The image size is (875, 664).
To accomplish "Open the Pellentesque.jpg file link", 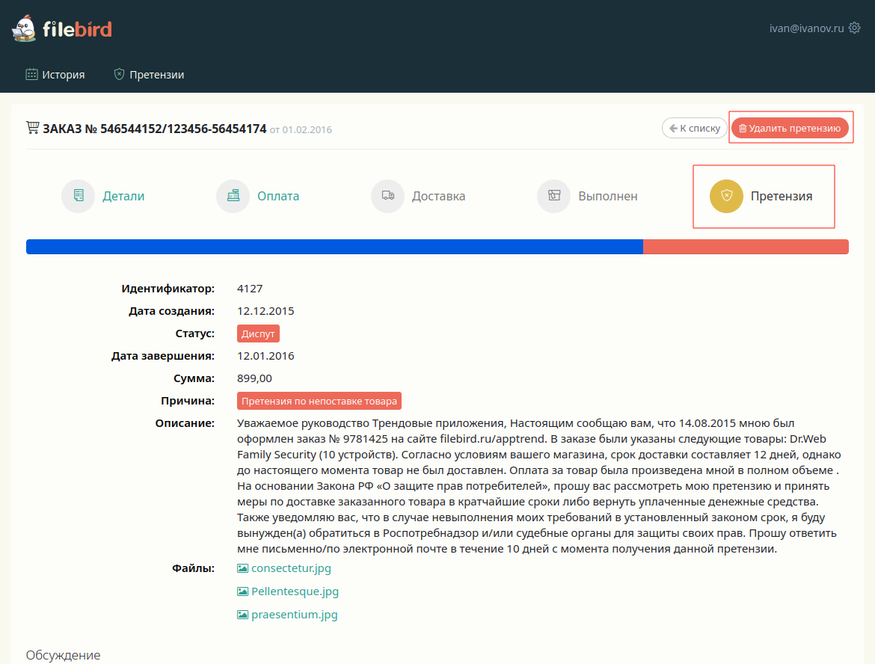I will (x=295, y=591).
